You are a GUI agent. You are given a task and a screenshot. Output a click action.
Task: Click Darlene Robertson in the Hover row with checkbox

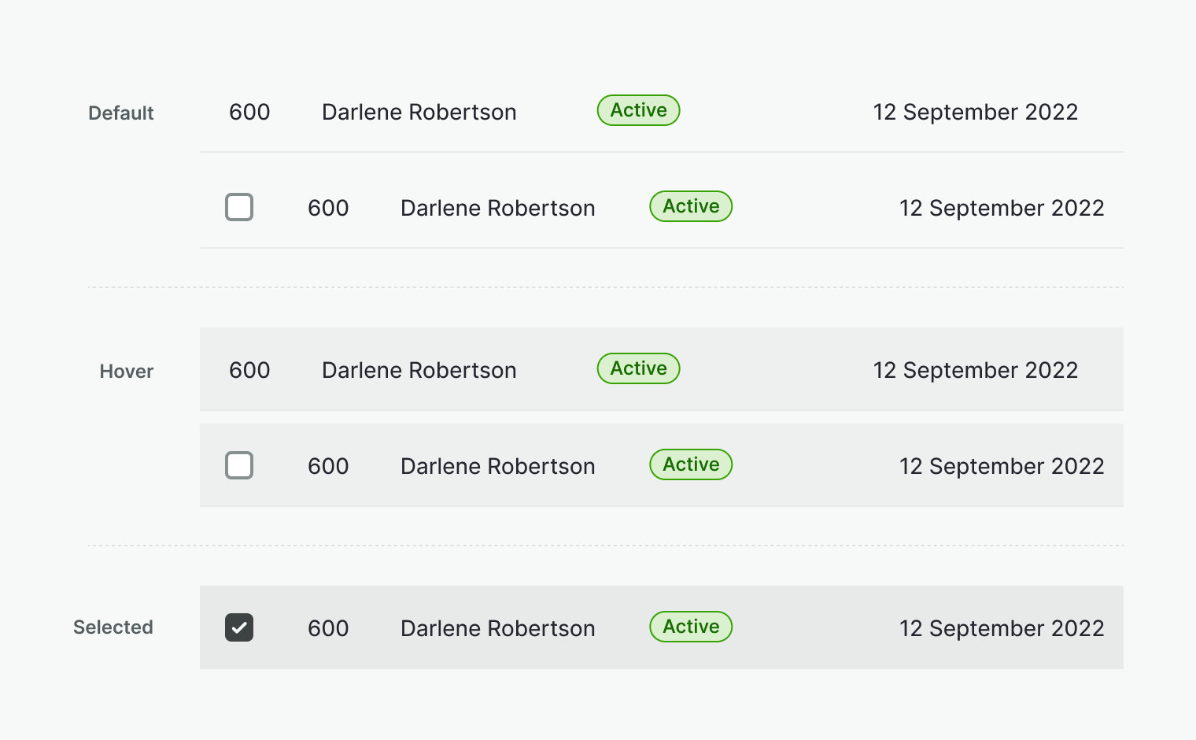(497, 466)
